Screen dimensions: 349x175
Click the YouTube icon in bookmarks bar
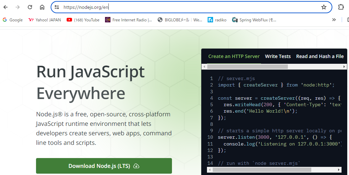tap(69, 20)
